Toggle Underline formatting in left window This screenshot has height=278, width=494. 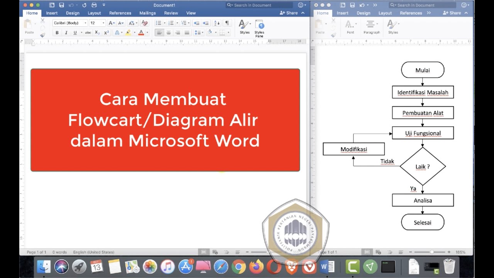point(75,33)
